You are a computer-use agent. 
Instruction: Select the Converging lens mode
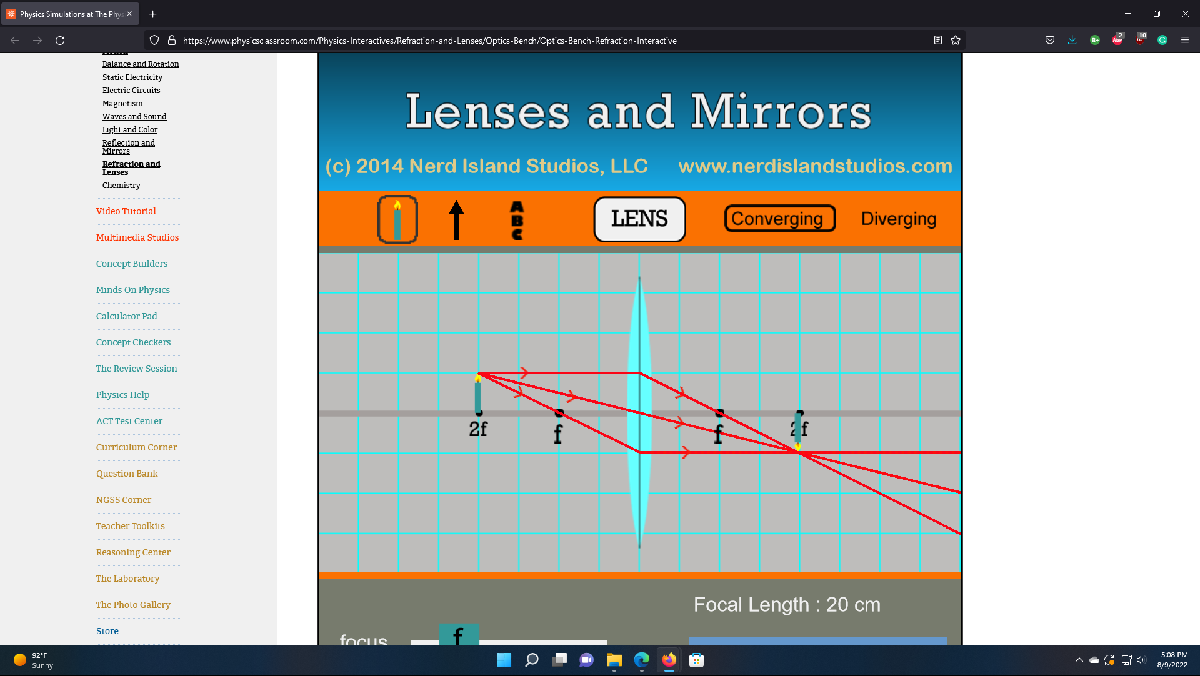pyautogui.click(x=779, y=219)
